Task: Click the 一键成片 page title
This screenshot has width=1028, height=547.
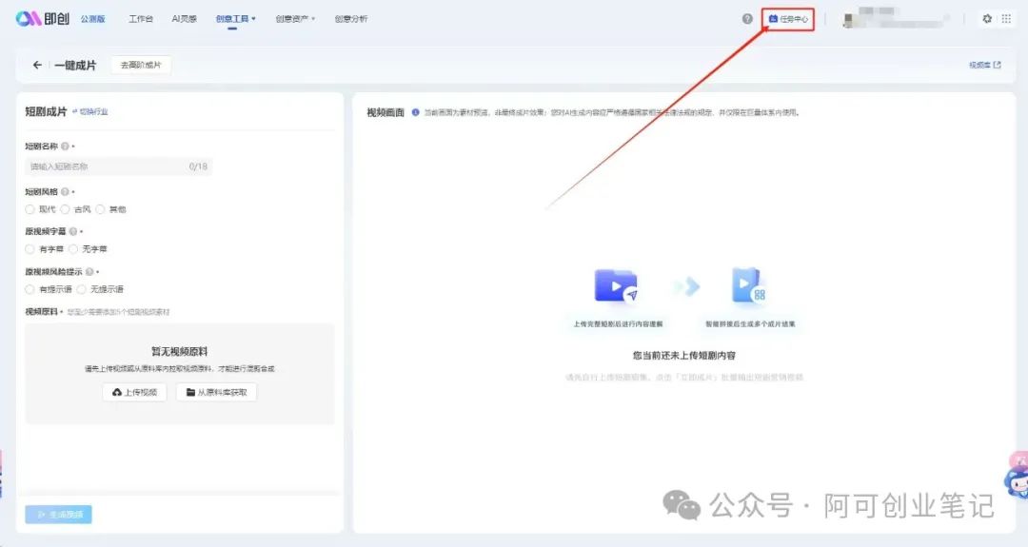Action: (75, 65)
